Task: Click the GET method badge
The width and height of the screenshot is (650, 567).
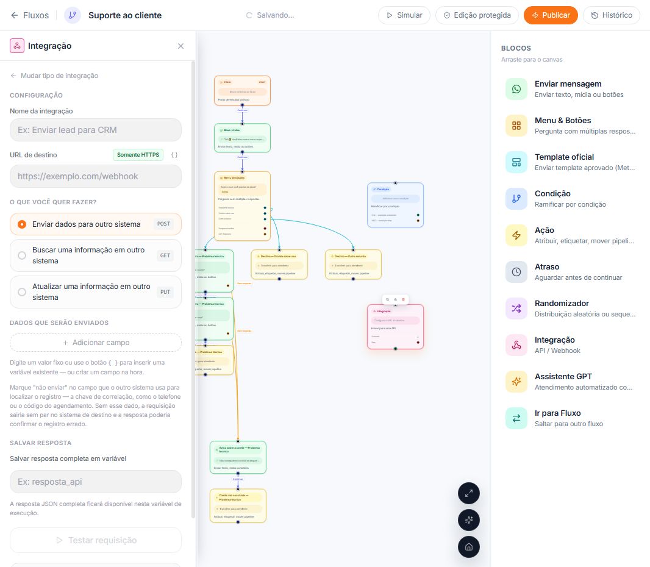Action: coord(165,255)
